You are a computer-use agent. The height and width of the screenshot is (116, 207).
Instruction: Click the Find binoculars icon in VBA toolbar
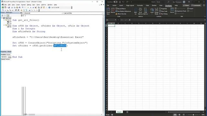19,7
